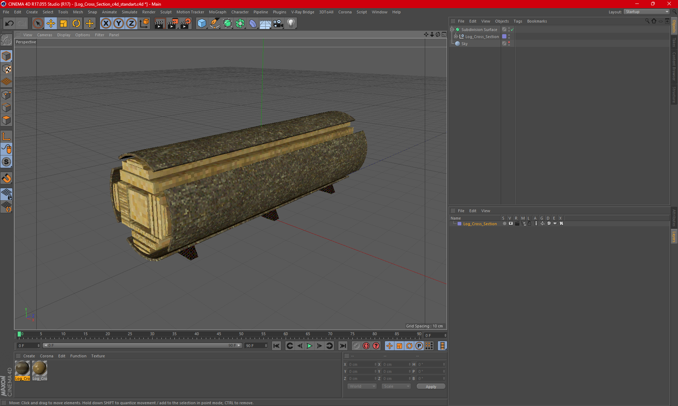678x406 pixels.
Task: Toggle X axis lock button
Action: tap(106, 24)
